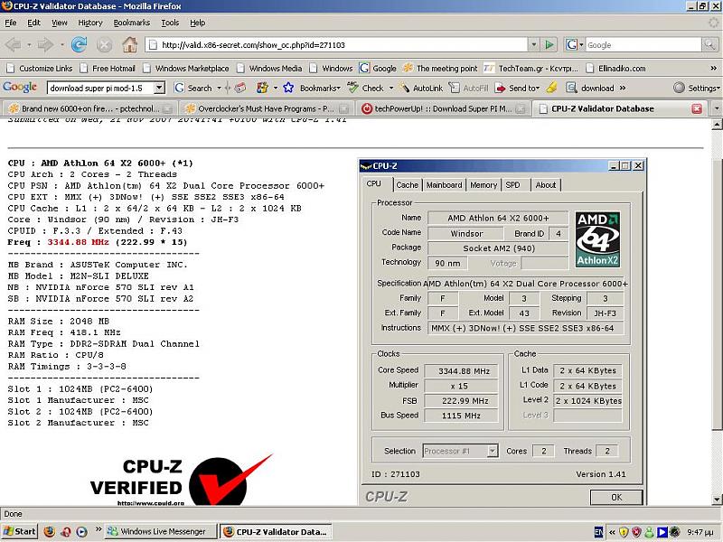
Task: Click the taskbar clock showing 9:47
Action: [700, 532]
